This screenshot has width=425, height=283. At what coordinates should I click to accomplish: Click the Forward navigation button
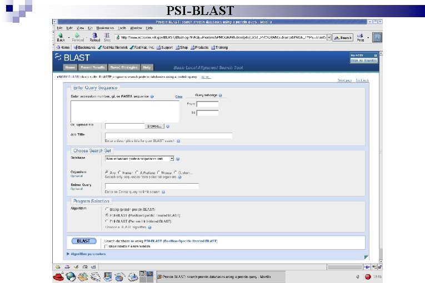(78, 37)
